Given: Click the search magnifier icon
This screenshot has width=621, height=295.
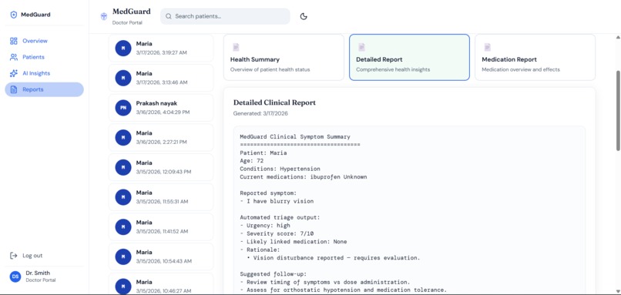Looking at the screenshot, I should pos(169,16).
